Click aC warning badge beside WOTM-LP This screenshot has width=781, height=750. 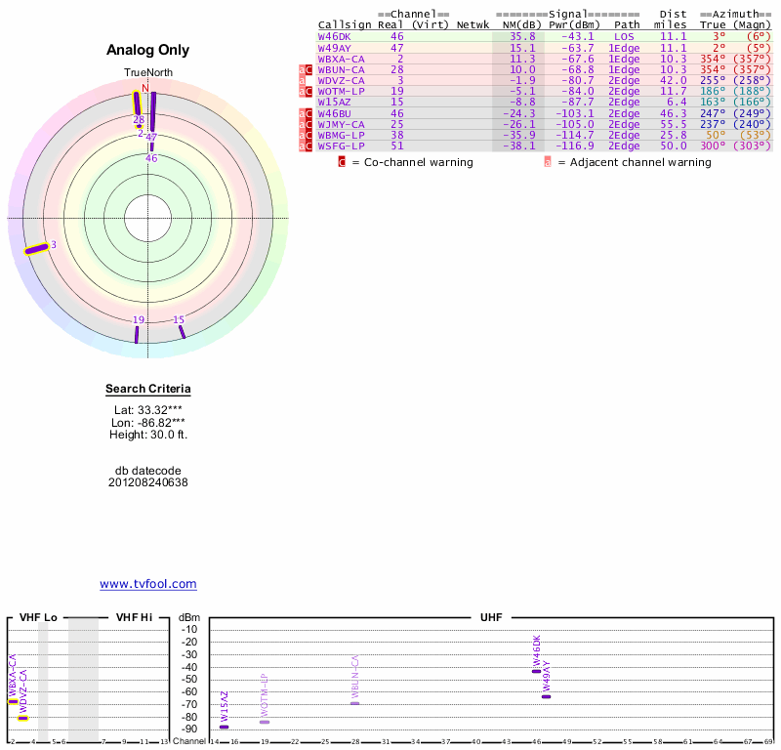coord(306,91)
